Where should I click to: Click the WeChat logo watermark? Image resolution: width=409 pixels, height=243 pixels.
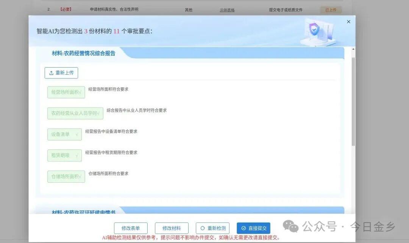pos(291,226)
